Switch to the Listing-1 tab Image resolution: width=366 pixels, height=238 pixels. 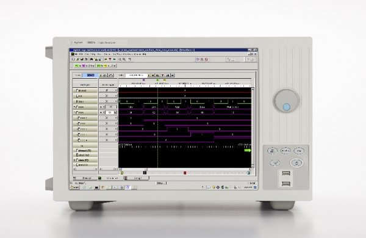coord(137,178)
